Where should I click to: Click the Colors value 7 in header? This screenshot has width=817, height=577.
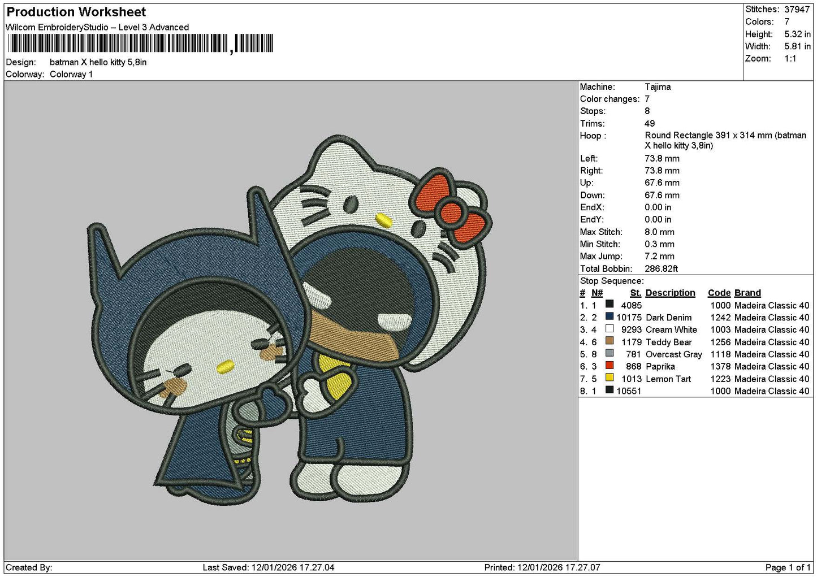787,21
